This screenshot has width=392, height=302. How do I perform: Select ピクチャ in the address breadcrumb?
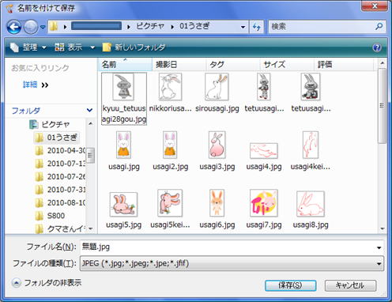coord(150,26)
